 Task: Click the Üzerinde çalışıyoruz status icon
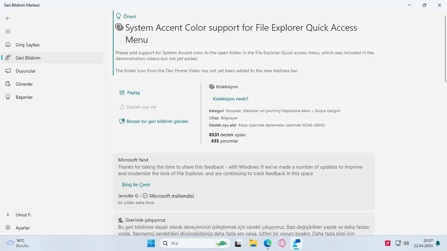121,220
